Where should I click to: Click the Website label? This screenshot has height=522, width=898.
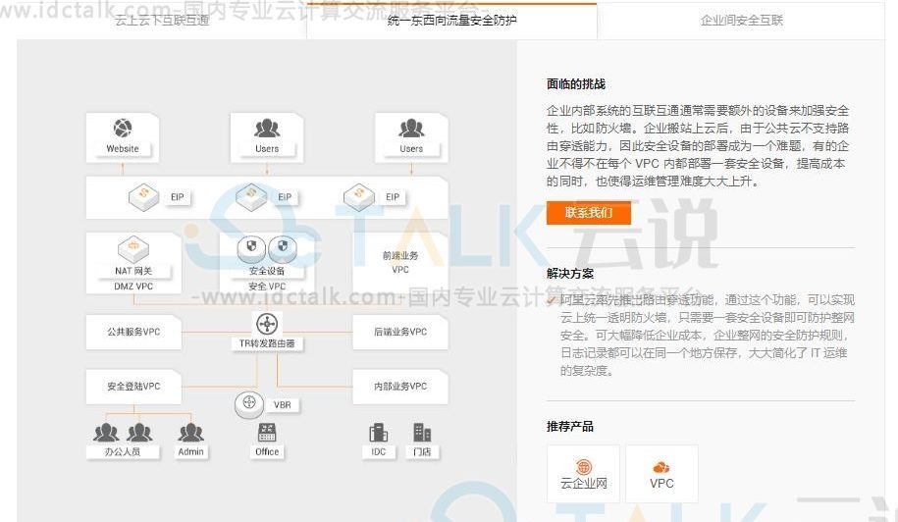pos(123,149)
